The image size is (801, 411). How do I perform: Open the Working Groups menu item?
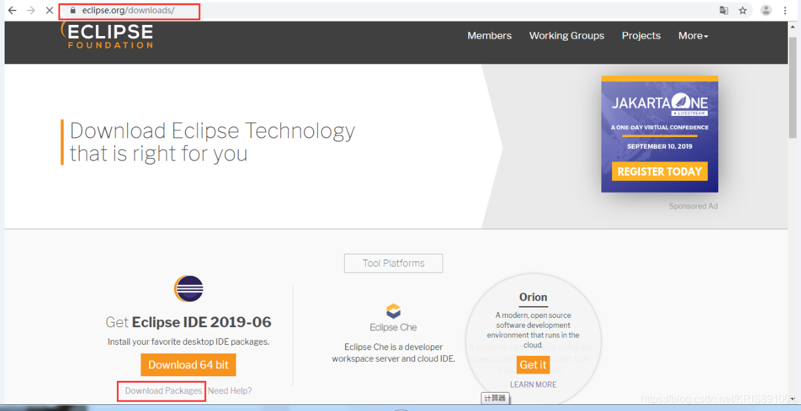(567, 35)
